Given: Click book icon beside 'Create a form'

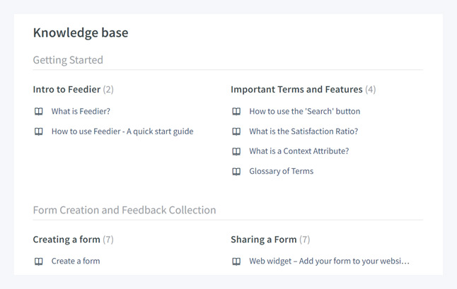Looking at the screenshot, I should point(39,261).
